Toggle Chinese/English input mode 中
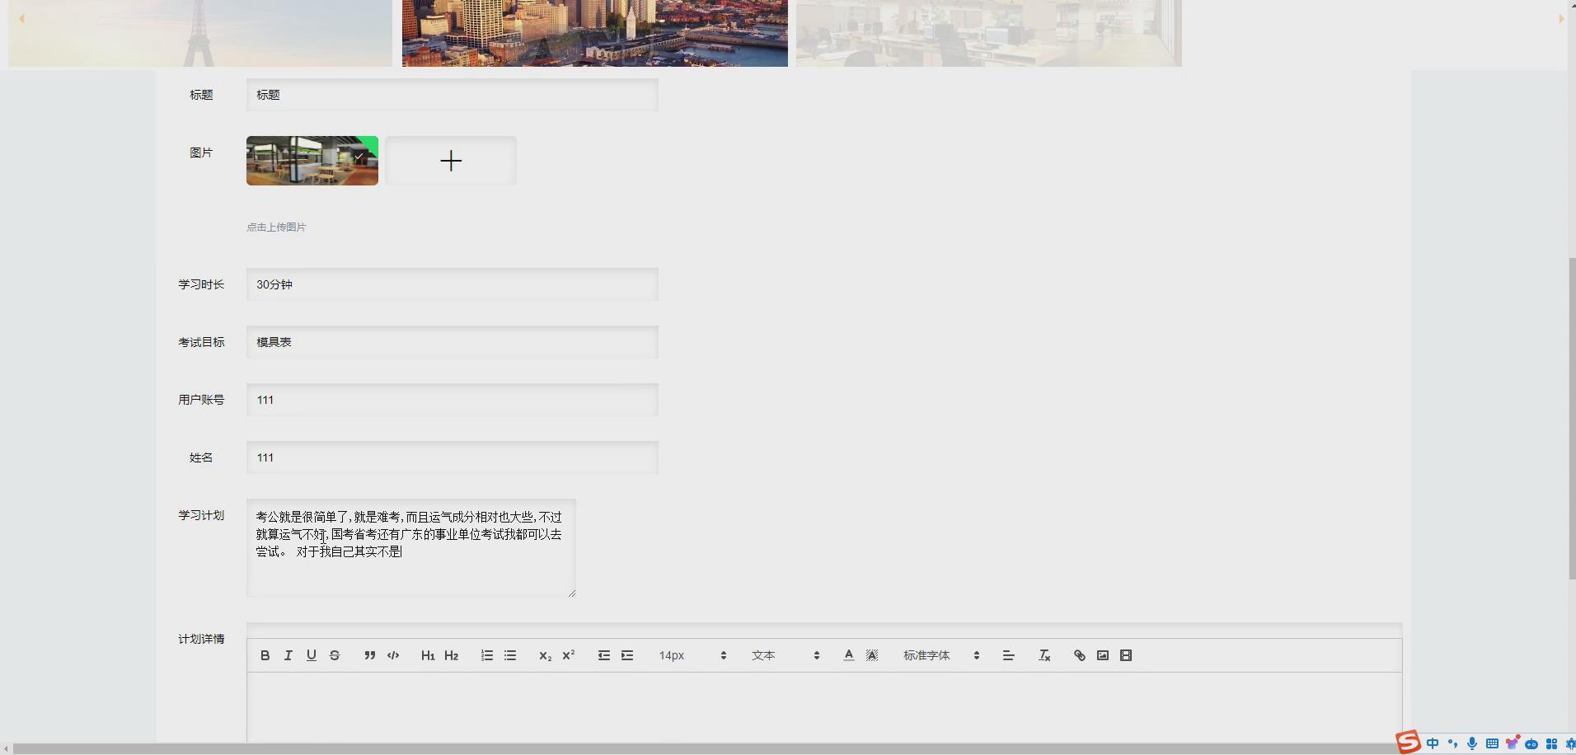The width and height of the screenshot is (1576, 755). (1433, 743)
